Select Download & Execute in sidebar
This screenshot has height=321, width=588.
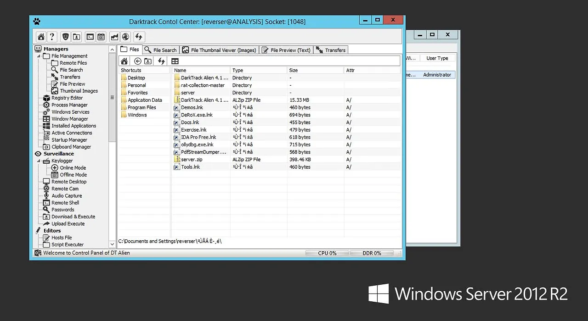(x=73, y=216)
